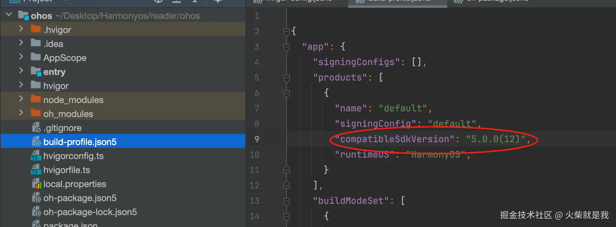Image resolution: width=616 pixels, height=227 pixels.
Task: Click the "compatibleSdkVersion" key in the editor
Action: pyautogui.click(x=395, y=139)
